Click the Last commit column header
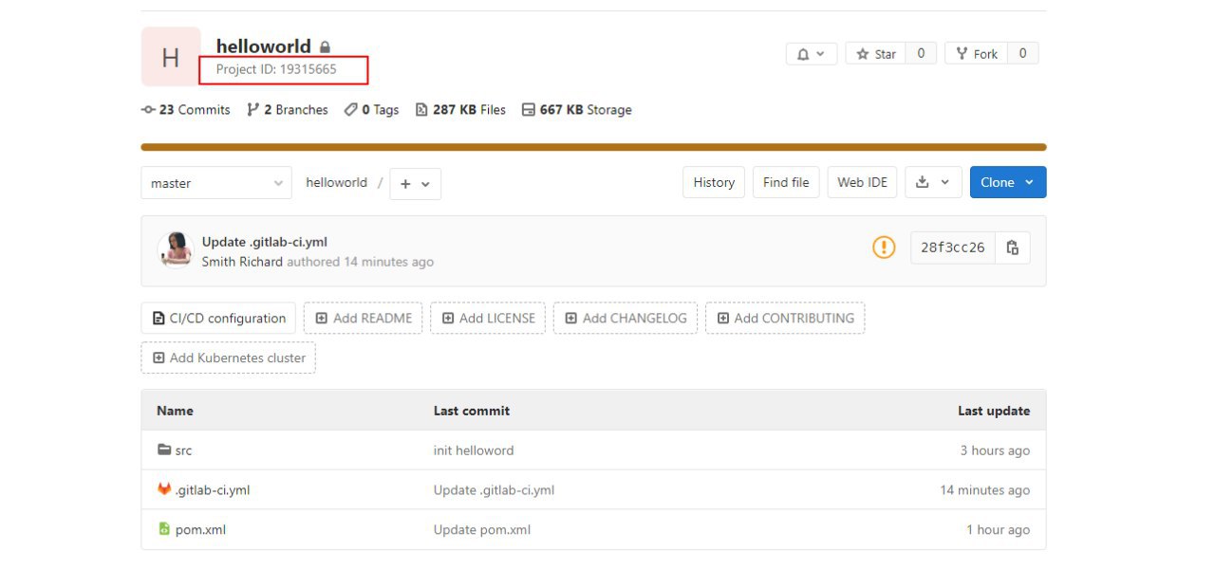This screenshot has height=587, width=1215. pos(472,411)
